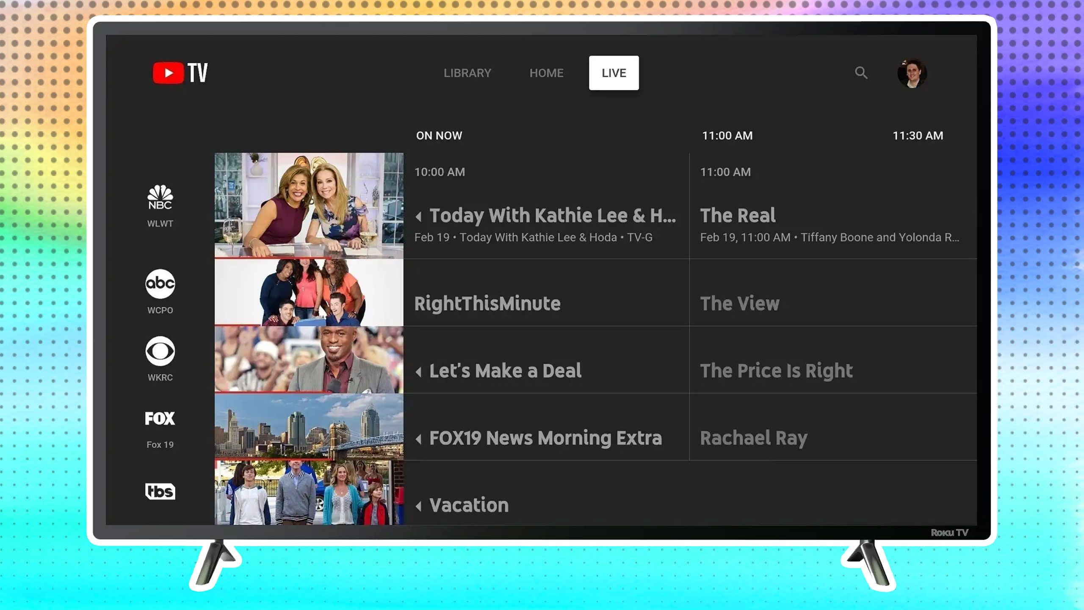This screenshot has width=1084, height=610.
Task: Click the chevron beside Vacation
Action: click(420, 505)
